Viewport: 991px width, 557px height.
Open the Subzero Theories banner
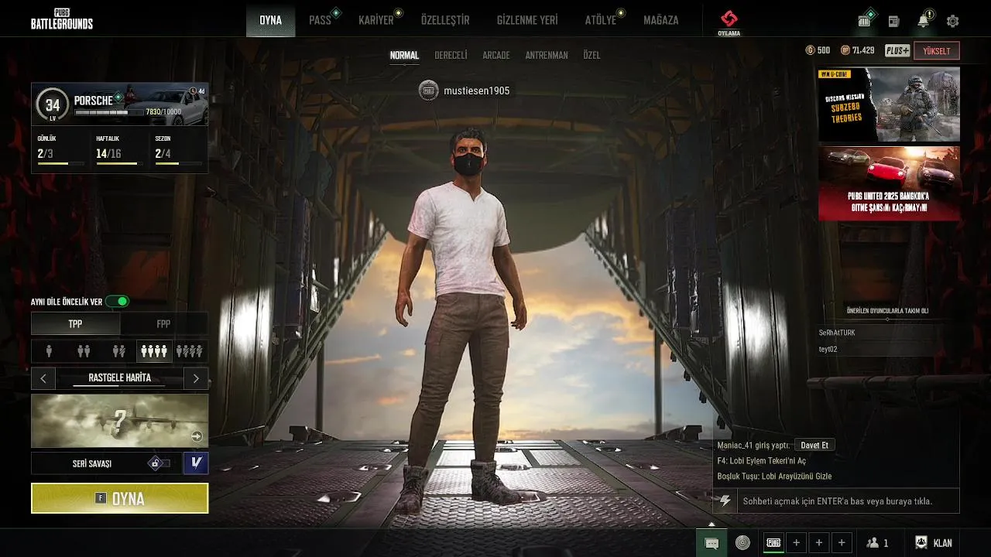(889, 104)
